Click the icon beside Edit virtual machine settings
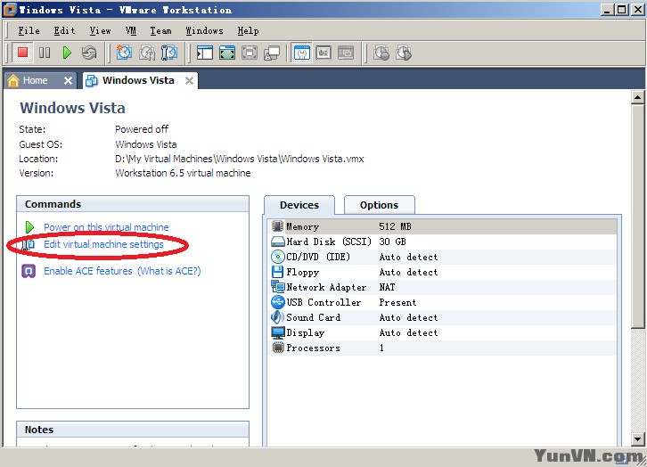 [28, 244]
